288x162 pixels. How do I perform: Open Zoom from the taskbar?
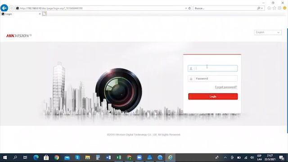click(139, 157)
